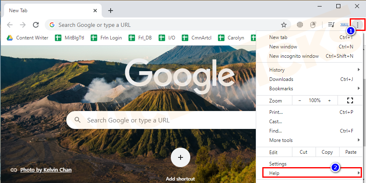
Task: Click the full screen zoom icon
Action: (350, 100)
